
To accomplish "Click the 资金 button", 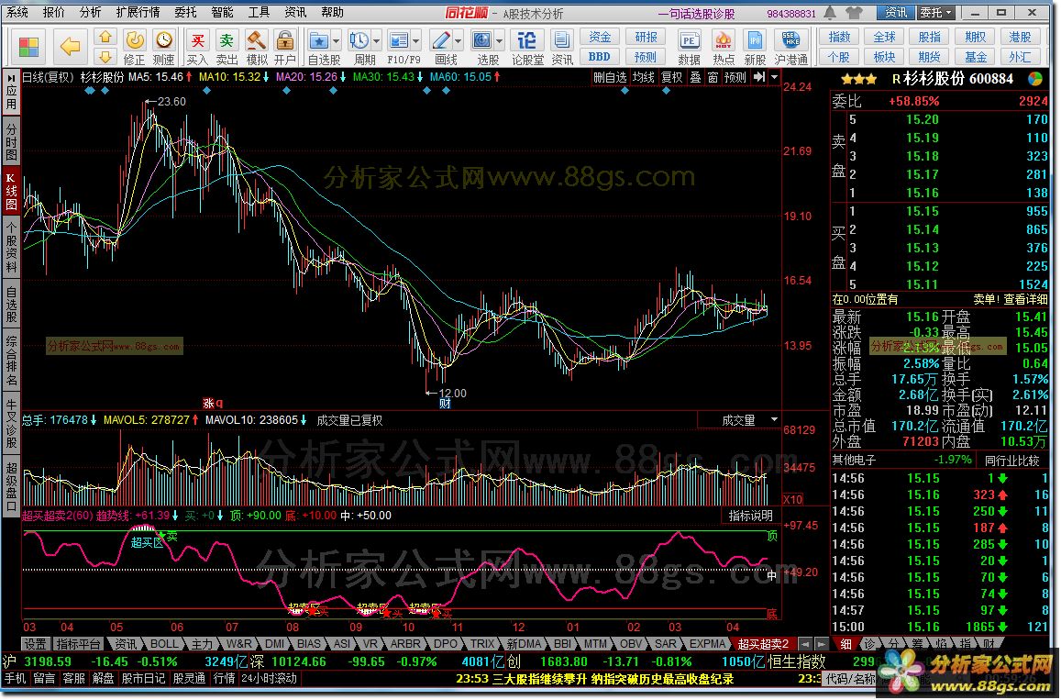I will pos(600,38).
